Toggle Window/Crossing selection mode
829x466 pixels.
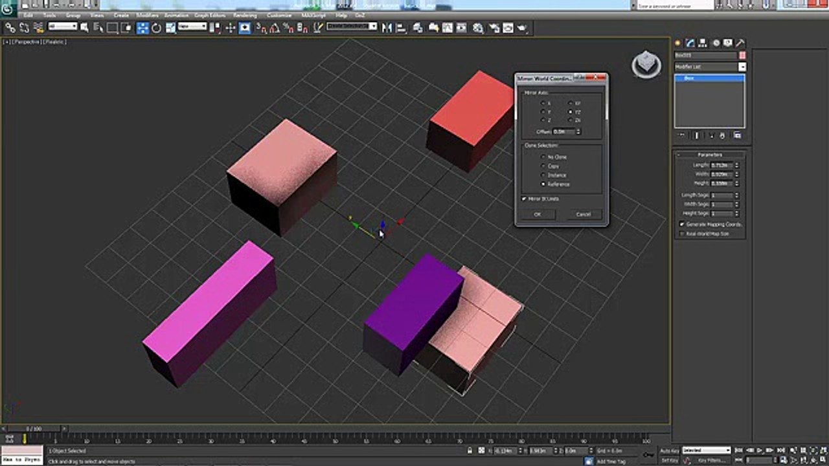click(x=127, y=28)
